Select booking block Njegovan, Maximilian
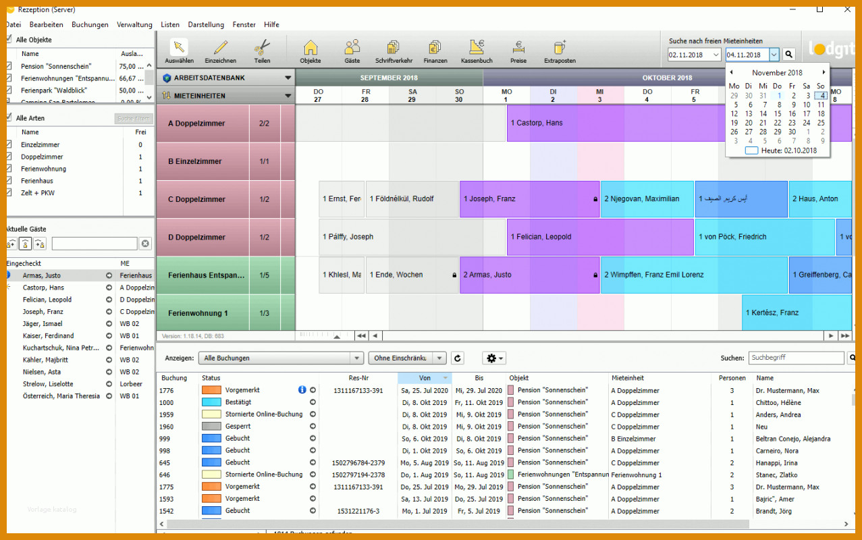 (x=647, y=199)
